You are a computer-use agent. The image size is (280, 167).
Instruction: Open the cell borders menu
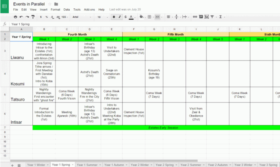point(150,17)
